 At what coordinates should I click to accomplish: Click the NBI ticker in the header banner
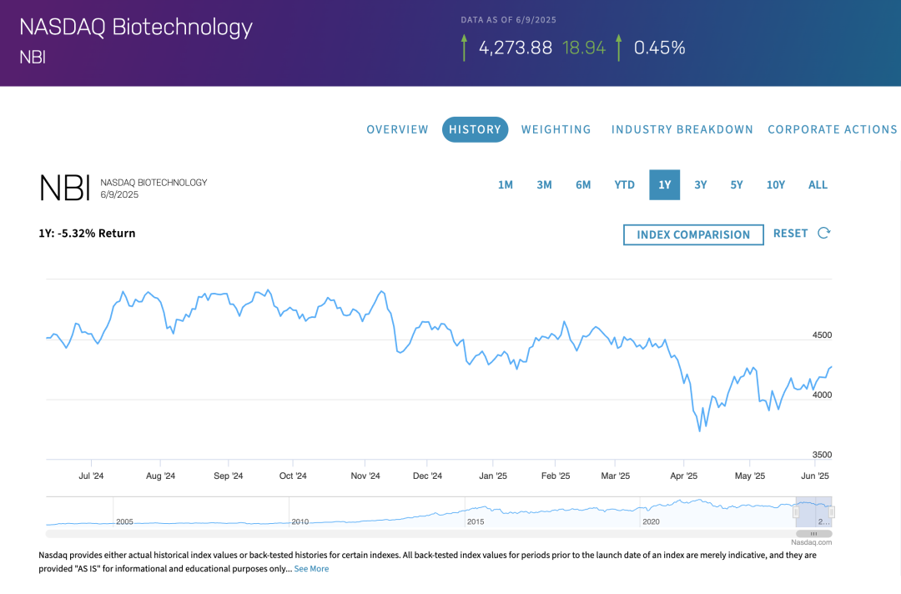point(33,58)
